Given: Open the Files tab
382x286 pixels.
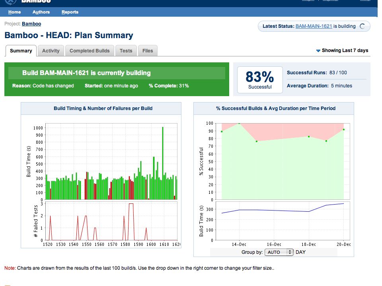Looking at the screenshot, I should [x=148, y=50].
